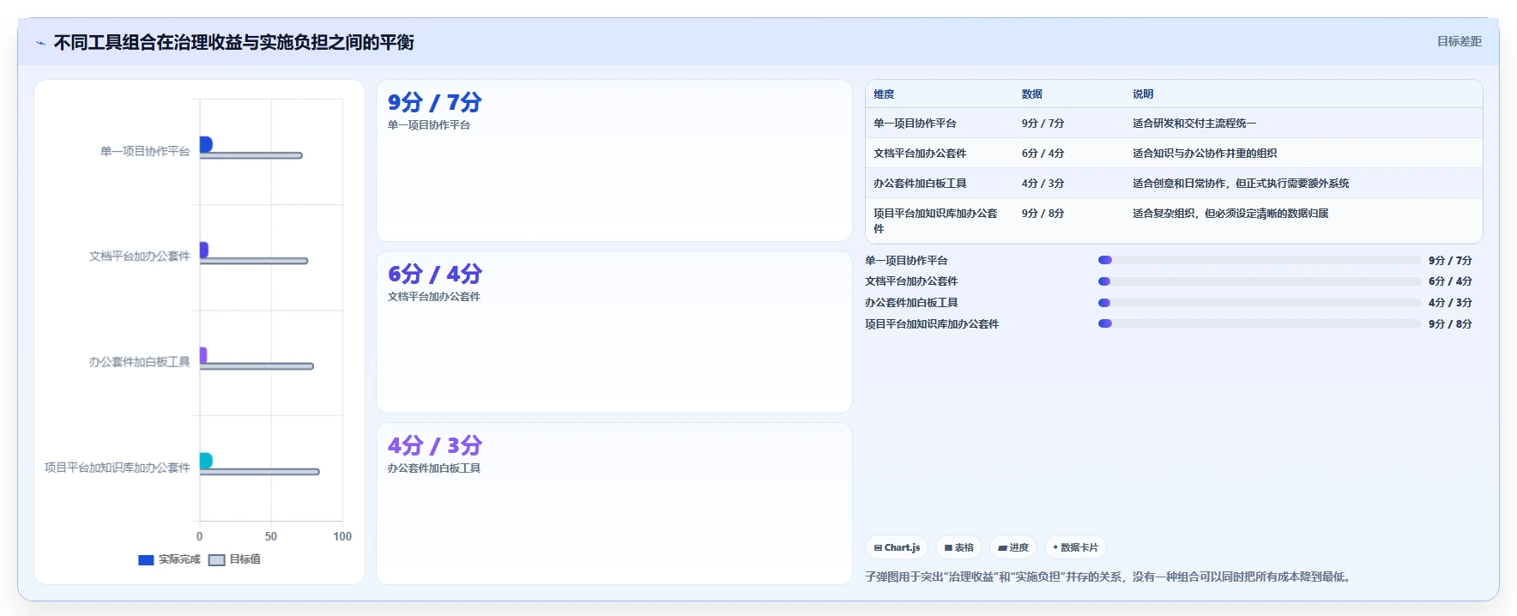
Task: Click the gray target bar of 办公套件加白板工具
Action: point(257,366)
